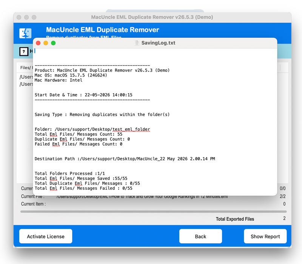Click the Mac OS version line
The height and width of the screenshot is (264, 302).
(x=71, y=75)
